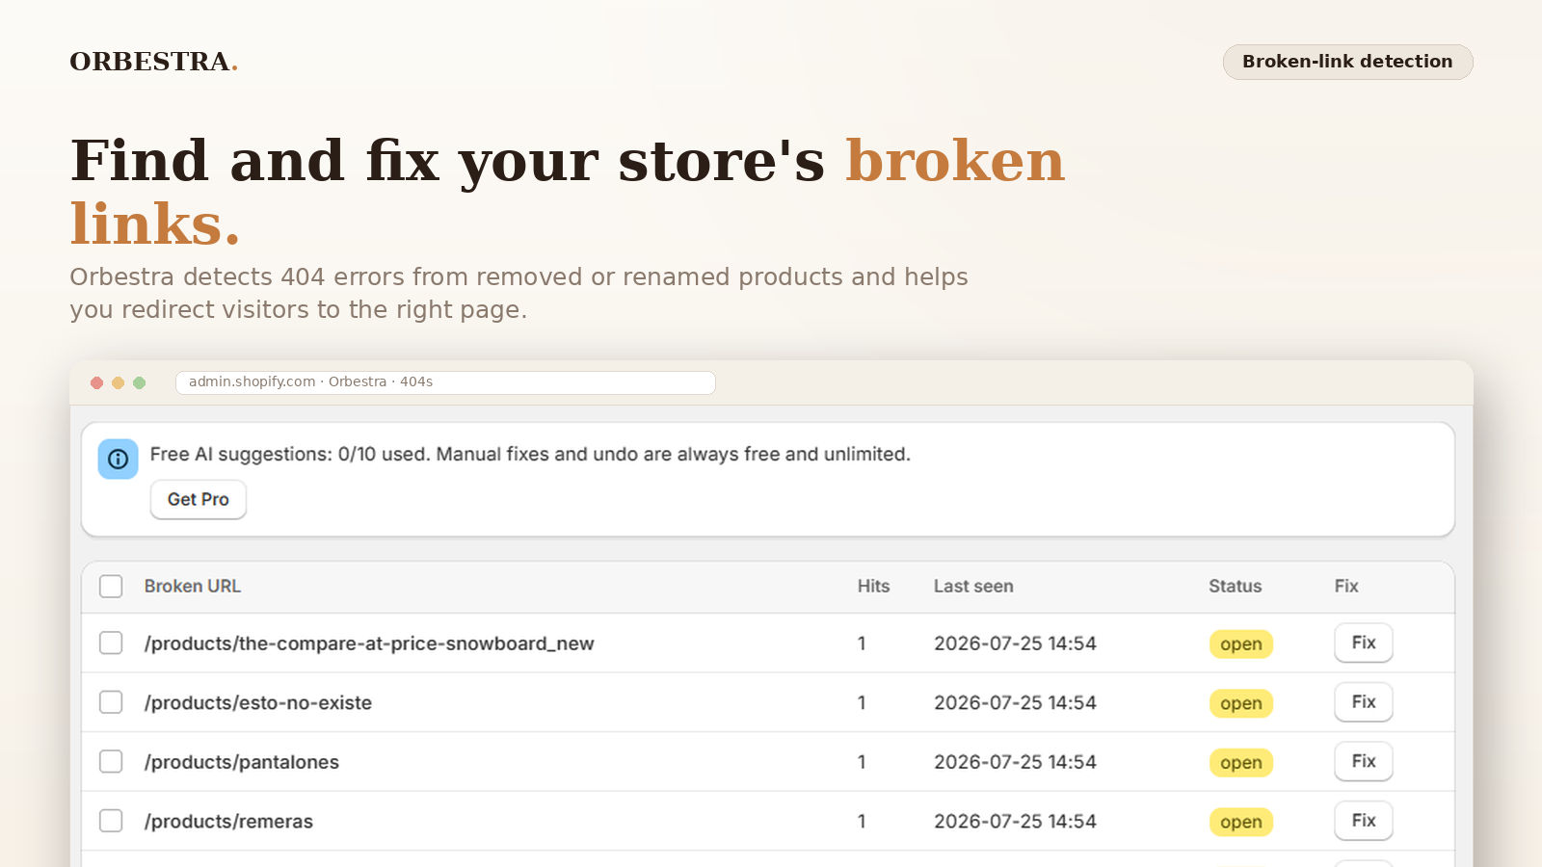Click the yellow window dot
Viewport: 1542px width, 867px height.
click(118, 382)
